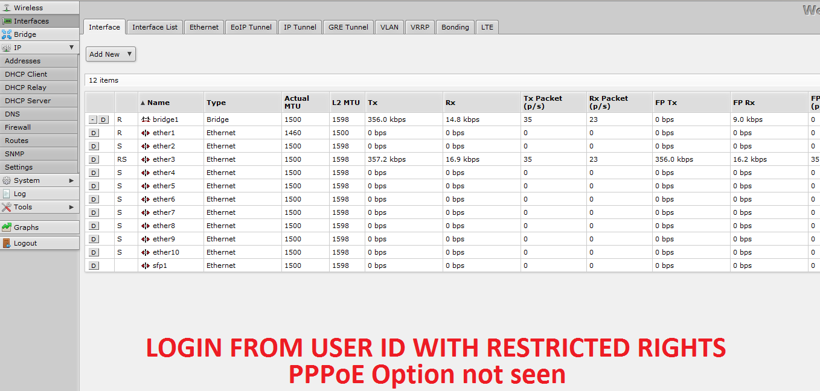820x391 pixels.
Task: Click the Tools wrench icon
Action: point(7,207)
